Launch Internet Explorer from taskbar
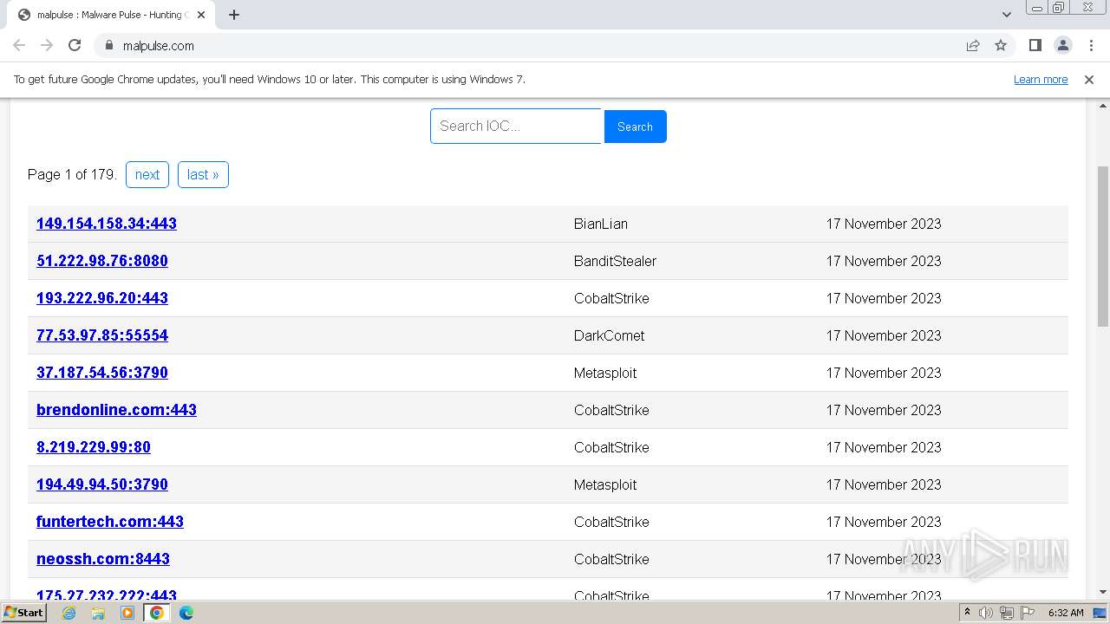 pos(69,613)
